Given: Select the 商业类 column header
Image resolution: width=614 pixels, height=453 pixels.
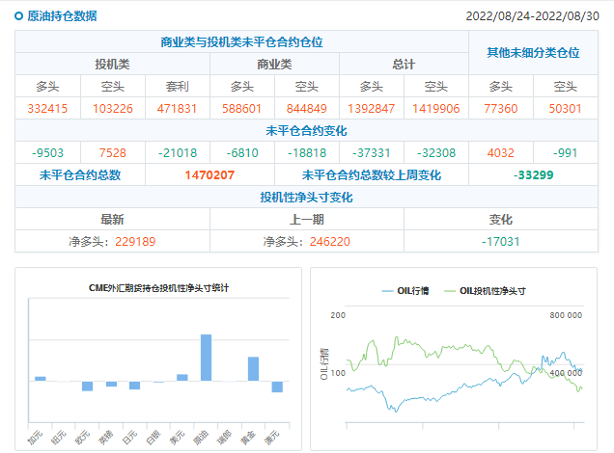Looking at the screenshot, I should click(x=274, y=64).
